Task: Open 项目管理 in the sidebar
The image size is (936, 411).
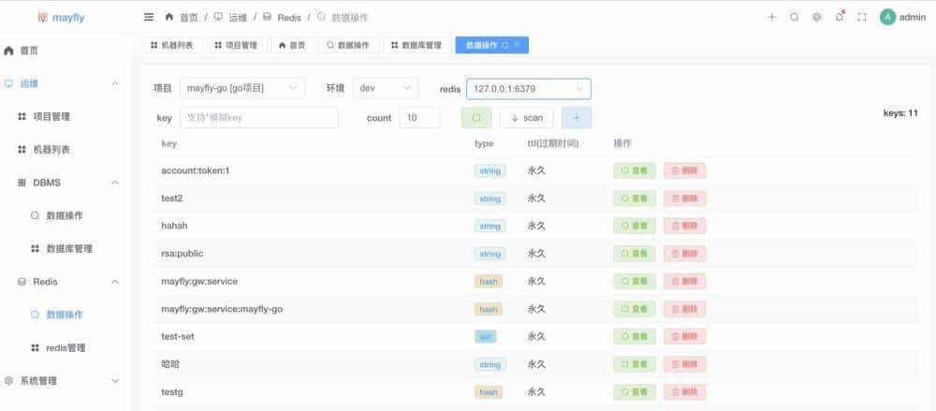Action: [x=66, y=116]
